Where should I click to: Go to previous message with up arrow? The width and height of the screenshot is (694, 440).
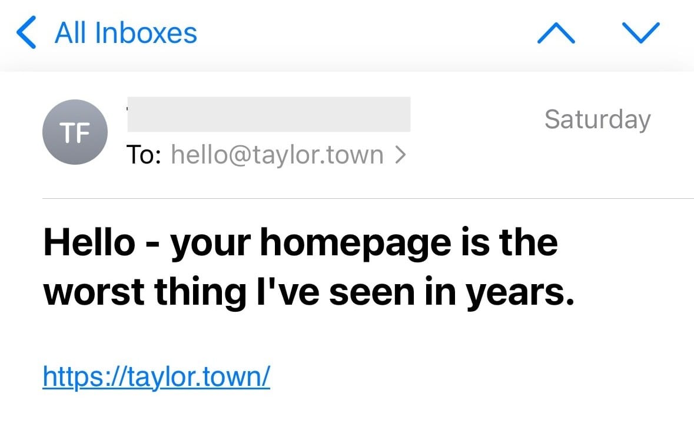556,33
